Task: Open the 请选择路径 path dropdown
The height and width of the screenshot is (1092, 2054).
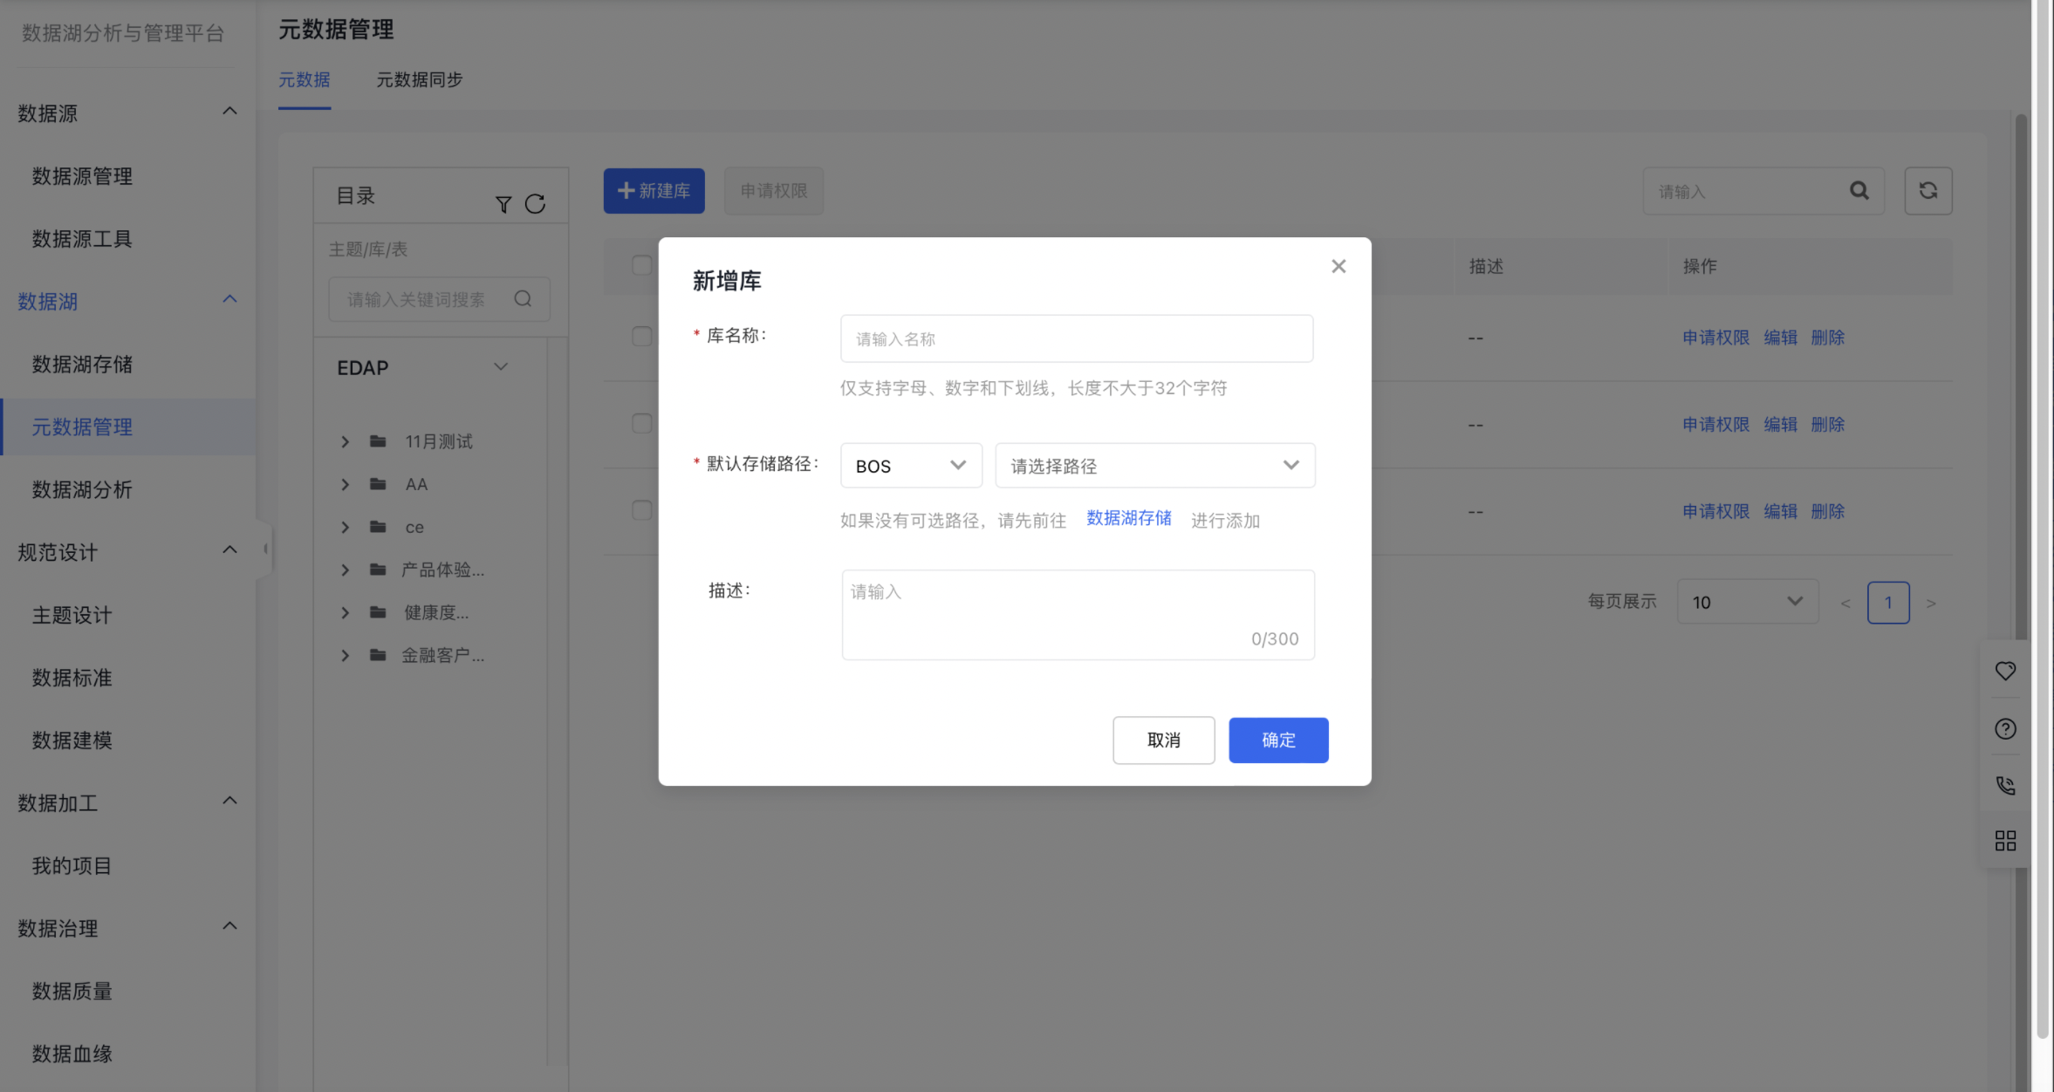Action: tap(1154, 466)
